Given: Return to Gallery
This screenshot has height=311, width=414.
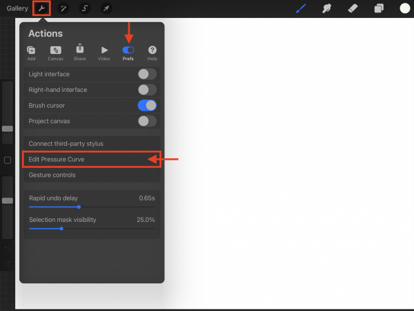Looking at the screenshot, I should click(17, 8).
